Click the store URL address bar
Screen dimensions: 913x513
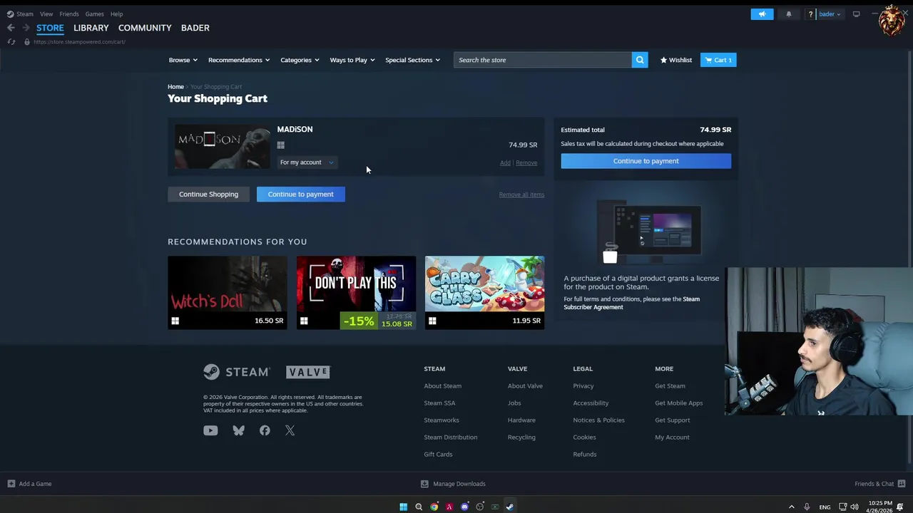tap(79, 42)
